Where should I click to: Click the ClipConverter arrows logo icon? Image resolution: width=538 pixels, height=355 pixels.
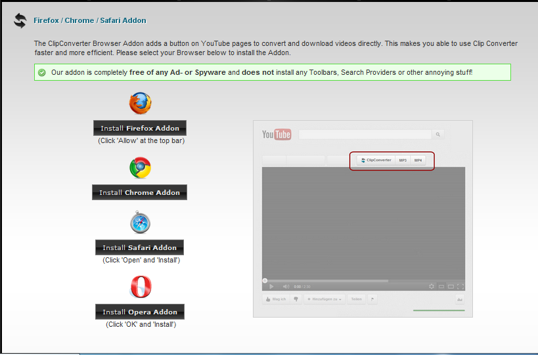20,20
